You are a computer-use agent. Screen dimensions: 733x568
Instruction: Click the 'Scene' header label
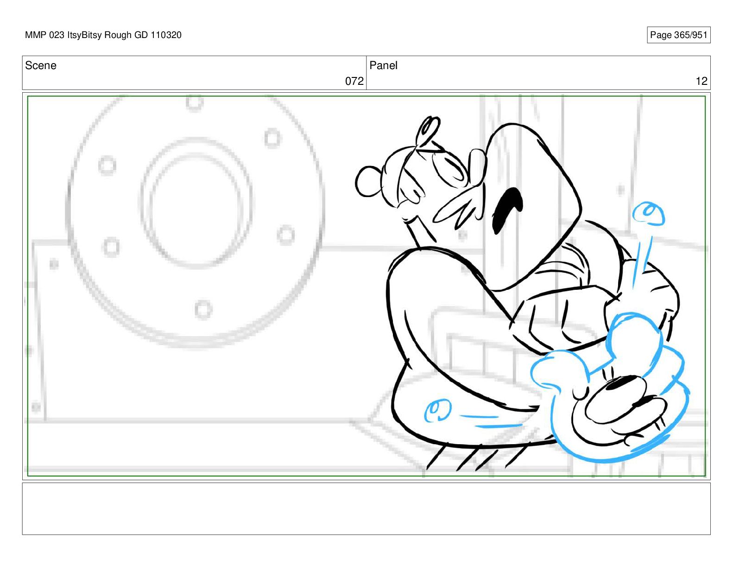pos(41,65)
